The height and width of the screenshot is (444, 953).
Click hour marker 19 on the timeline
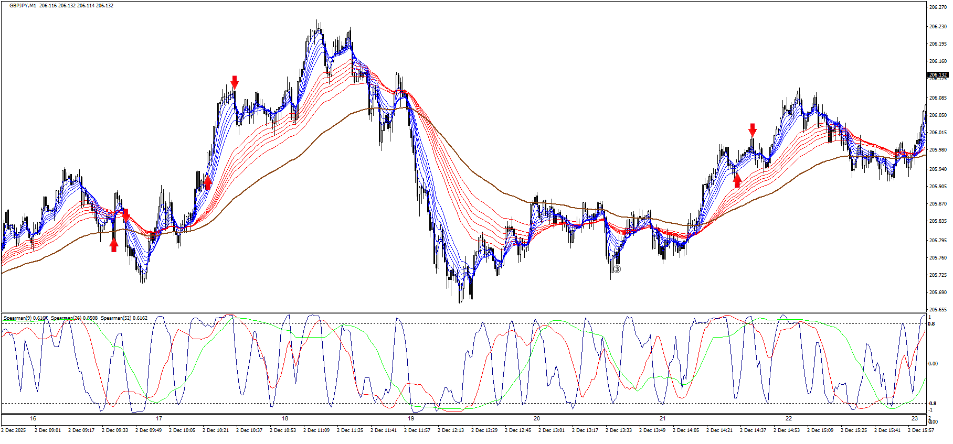411,418
